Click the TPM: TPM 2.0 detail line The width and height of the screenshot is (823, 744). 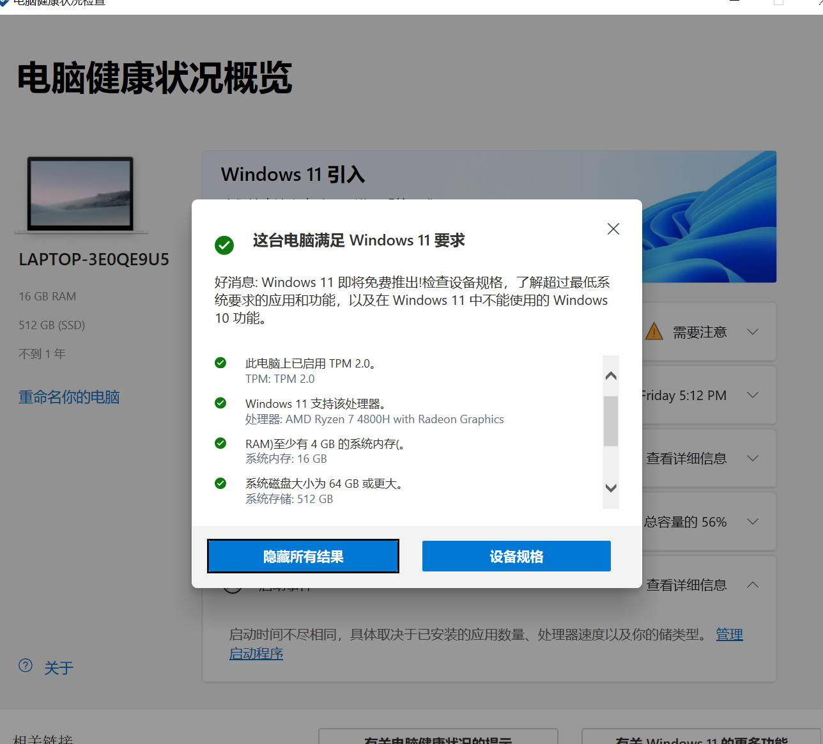(280, 379)
